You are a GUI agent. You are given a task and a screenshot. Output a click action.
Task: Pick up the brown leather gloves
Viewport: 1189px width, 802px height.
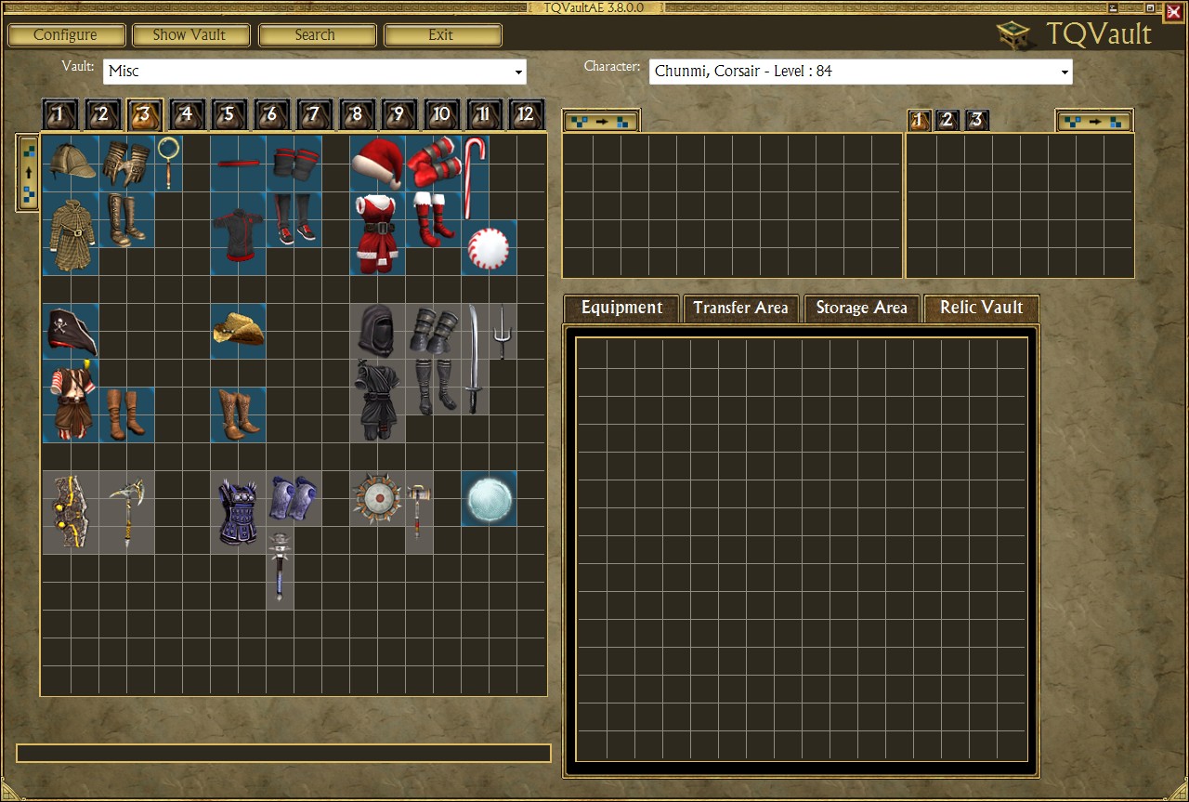126,164
